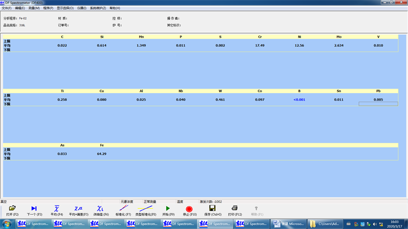The width and height of the screenshot is (408, 229).
Task: Stop measurement with the red 停止 (F10) button
Action: (x=189, y=209)
